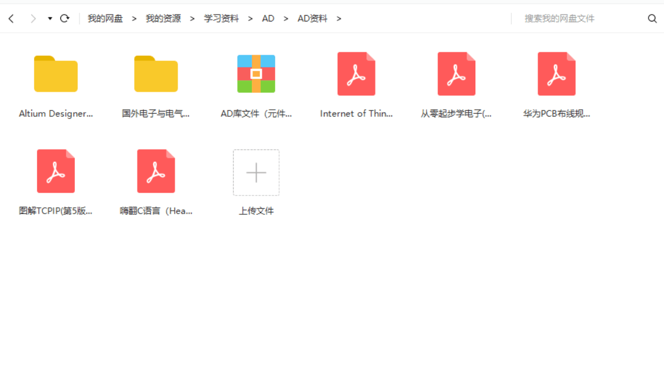664x382 pixels.
Task: Go forward with the right arrow
Action: [x=33, y=19]
